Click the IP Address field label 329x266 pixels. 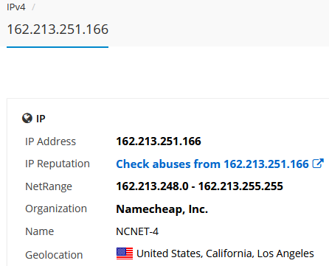51,141
